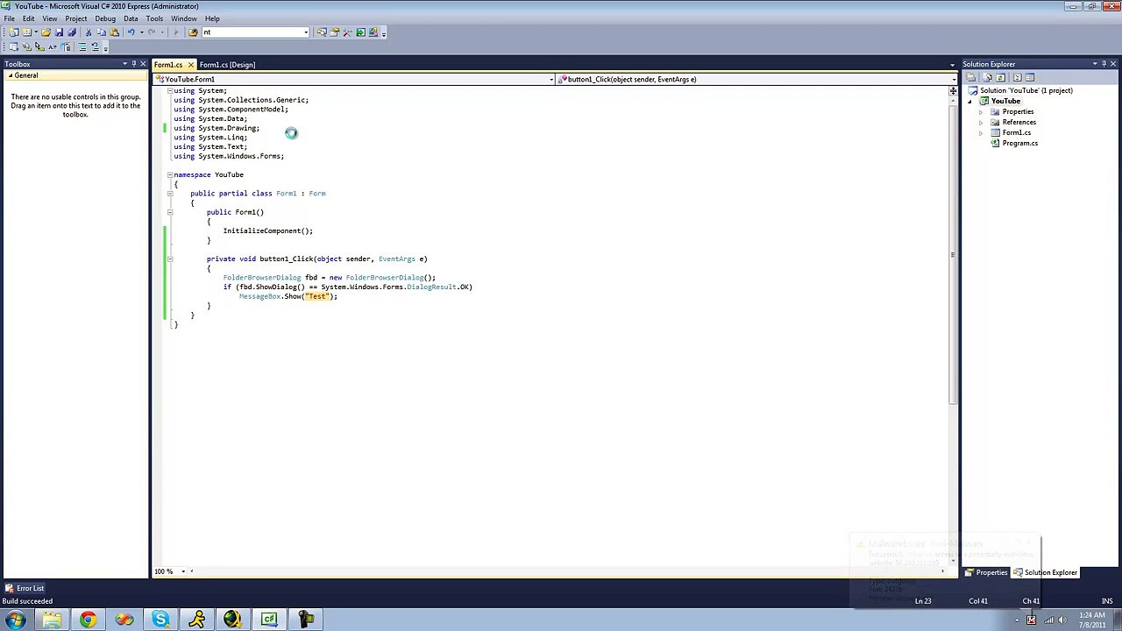Viewport: 1122px width, 631px height.
Task: Open the Edit menu
Action: click(x=29, y=18)
